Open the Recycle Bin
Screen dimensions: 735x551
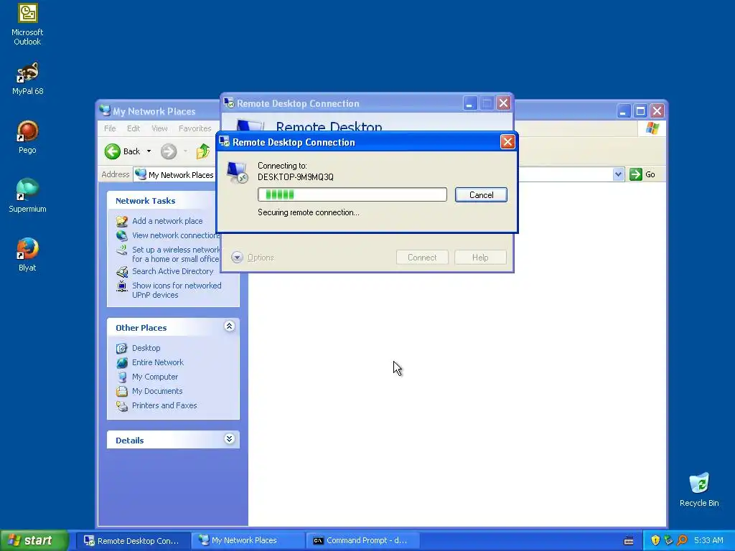click(x=699, y=489)
